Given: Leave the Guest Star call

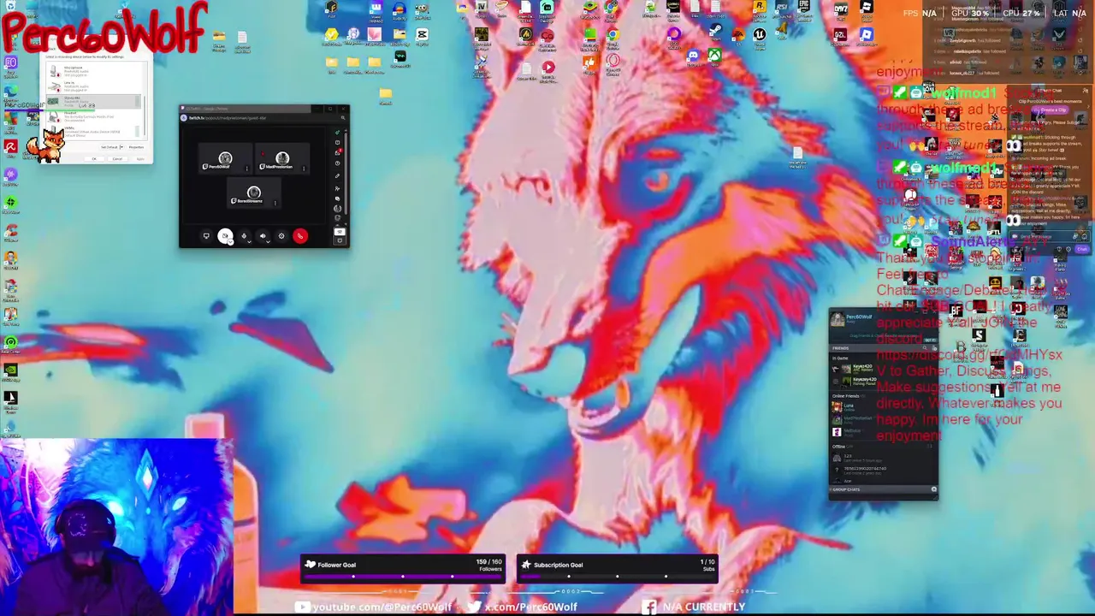Looking at the screenshot, I should click(x=300, y=236).
